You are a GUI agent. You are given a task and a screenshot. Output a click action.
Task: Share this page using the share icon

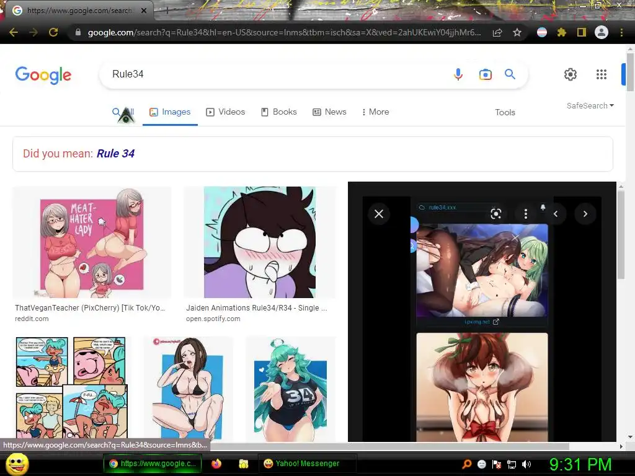[x=497, y=32]
